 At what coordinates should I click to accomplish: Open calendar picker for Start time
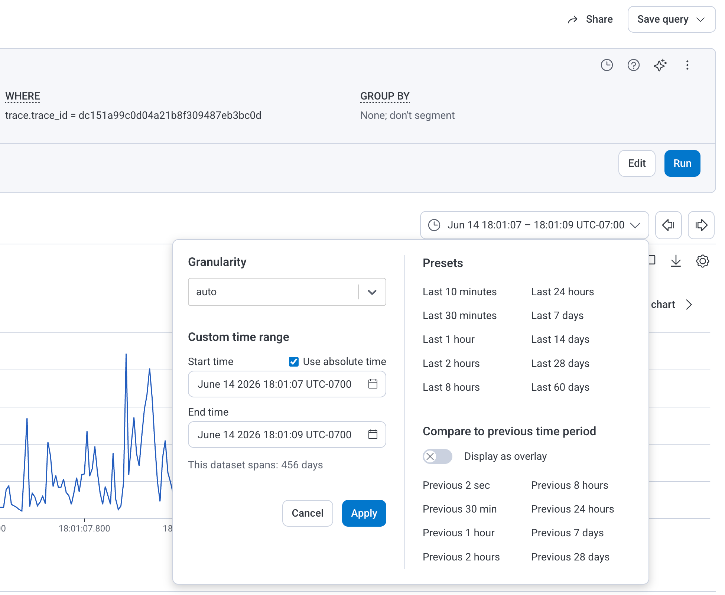tap(373, 384)
